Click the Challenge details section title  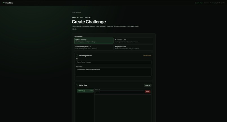[x=86, y=56]
